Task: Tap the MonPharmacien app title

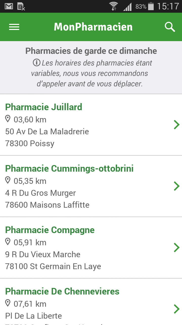Action: coord(93,27)
